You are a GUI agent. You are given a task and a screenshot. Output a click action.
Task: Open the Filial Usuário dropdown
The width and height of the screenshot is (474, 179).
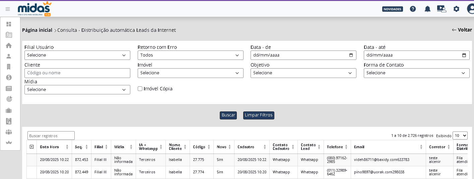tap(77, 55)
